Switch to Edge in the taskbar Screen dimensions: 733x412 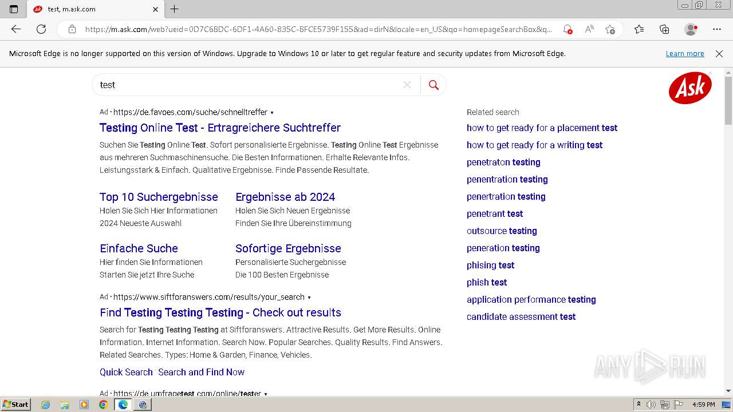[123, 405]
